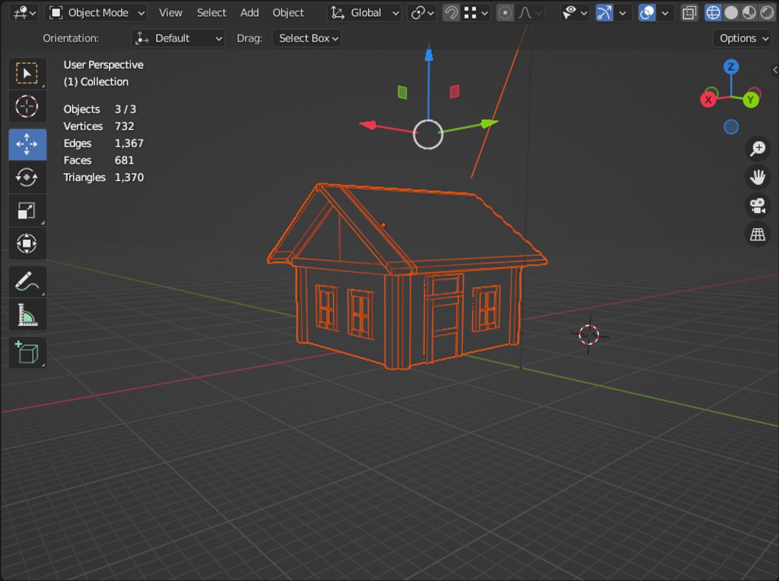Screen dimensions: 779x581
Task: Click the white circle of move gizmo
Action: coord(428,134)
